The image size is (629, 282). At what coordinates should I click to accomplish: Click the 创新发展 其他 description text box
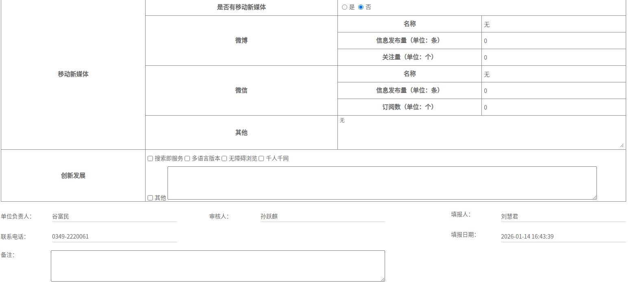[x=382, y=183]
